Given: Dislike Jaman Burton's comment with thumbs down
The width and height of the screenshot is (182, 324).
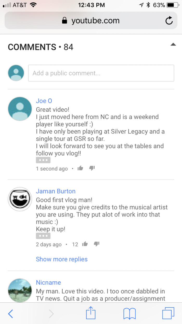Looking at the screenshot, I should tap(96, 244).
